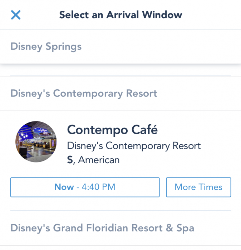
Task: Select the Now - 4:40 PM arrival window
Action: (x=85, y=187)
